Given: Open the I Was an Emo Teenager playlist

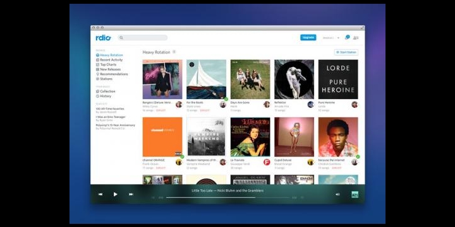Looking at the screenshot, I should pos(111,118).
